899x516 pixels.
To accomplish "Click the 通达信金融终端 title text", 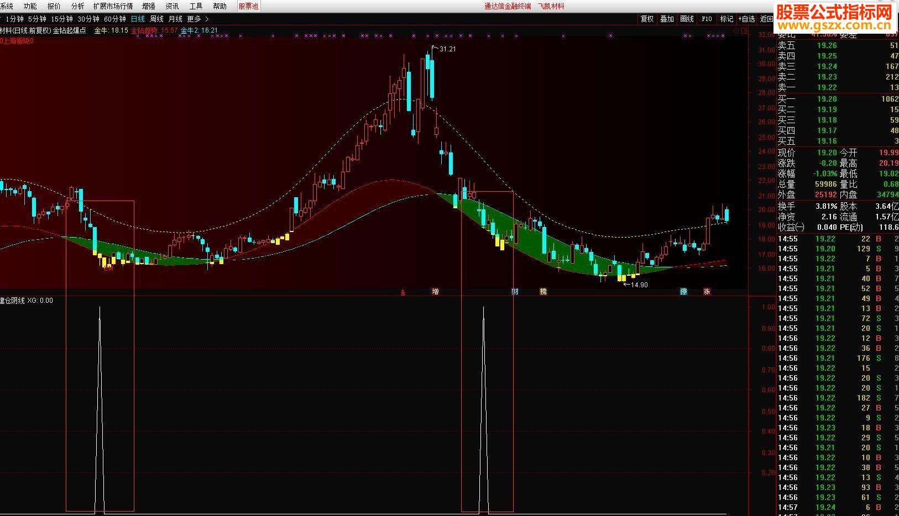I will point(508,6).
